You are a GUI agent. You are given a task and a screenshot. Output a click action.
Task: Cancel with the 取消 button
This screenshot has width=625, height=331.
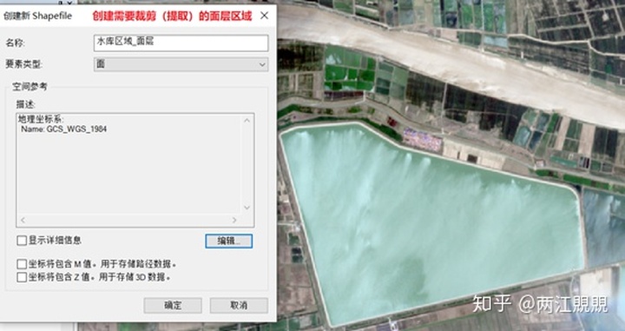click(239, 306)
